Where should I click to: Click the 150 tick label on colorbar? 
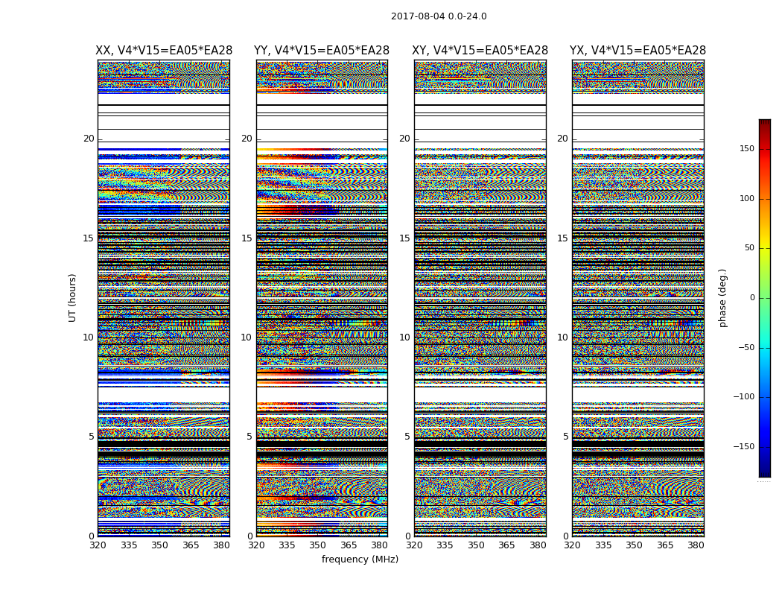747,148
